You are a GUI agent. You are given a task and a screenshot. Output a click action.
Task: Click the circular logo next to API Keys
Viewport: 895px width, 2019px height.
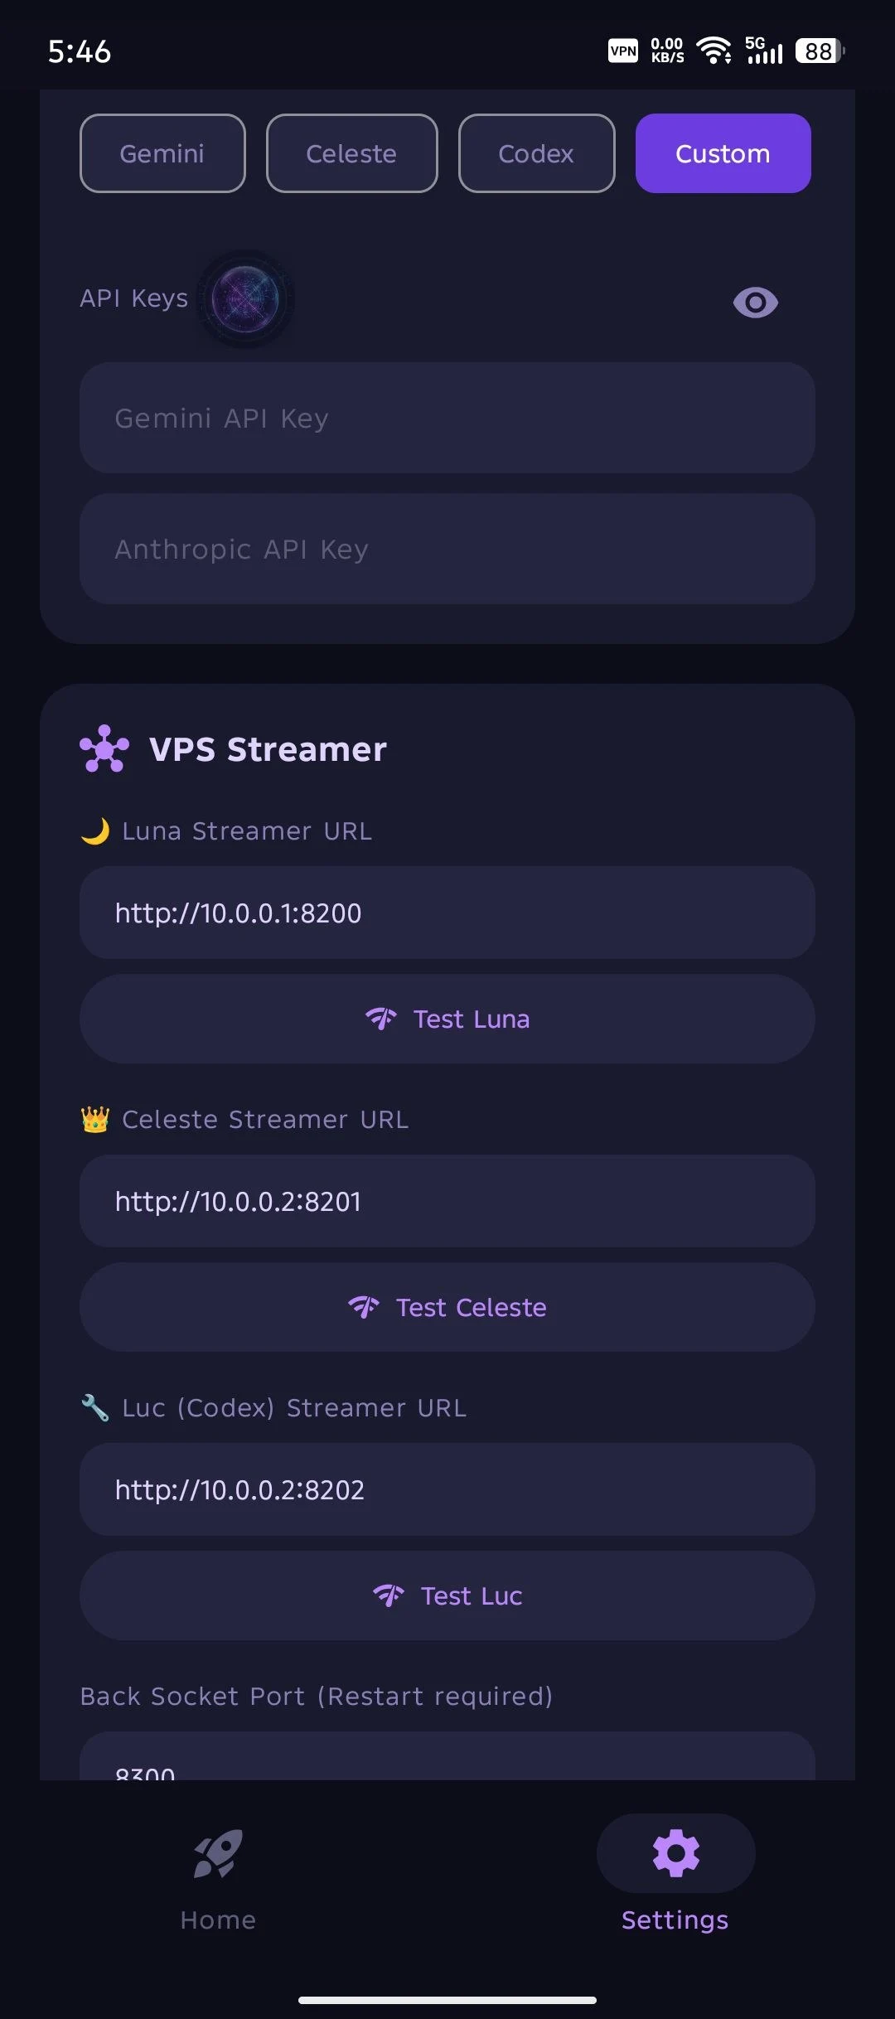pyautogui.click(x=244, y=300)
